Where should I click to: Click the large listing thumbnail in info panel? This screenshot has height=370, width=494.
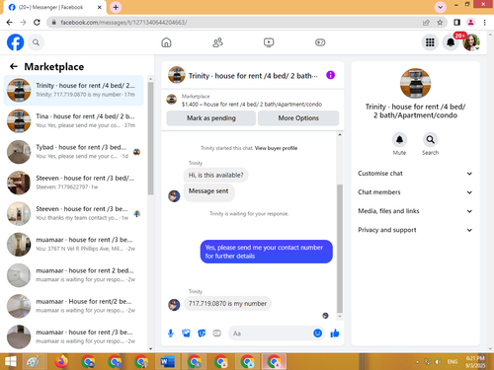[x=415, y=83]
